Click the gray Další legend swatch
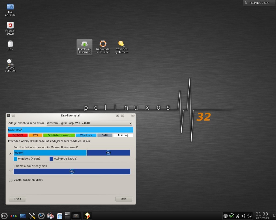The width and height of the screenshot is (276, 220). [105, 135]
